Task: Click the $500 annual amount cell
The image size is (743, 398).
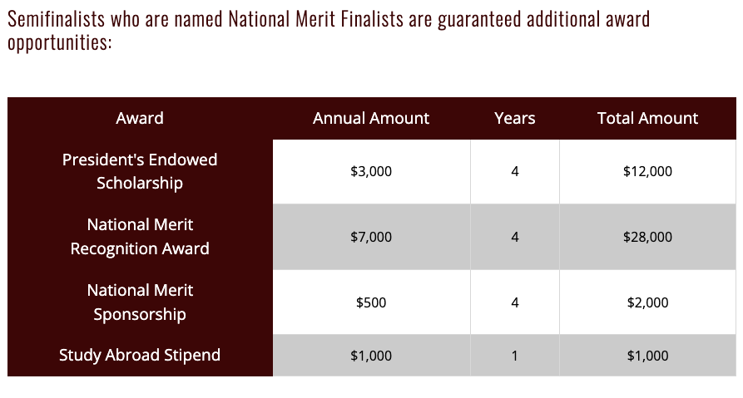Action: tap(371, 302)
